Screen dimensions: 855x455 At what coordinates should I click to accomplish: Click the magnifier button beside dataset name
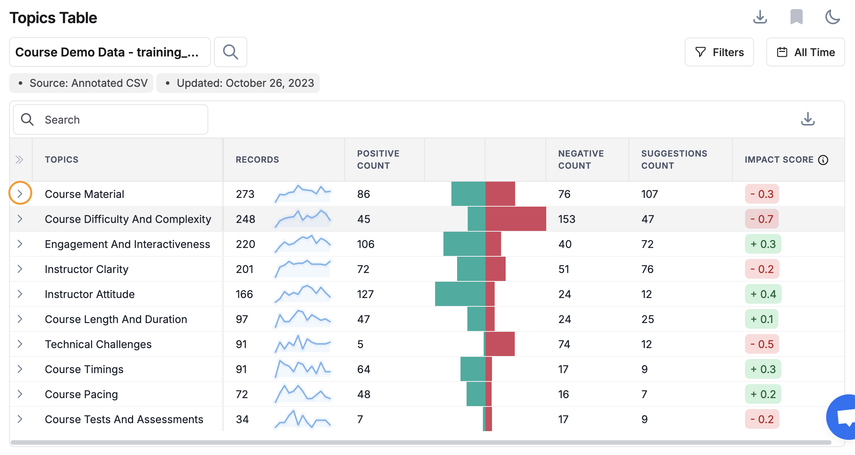point(231,52)
